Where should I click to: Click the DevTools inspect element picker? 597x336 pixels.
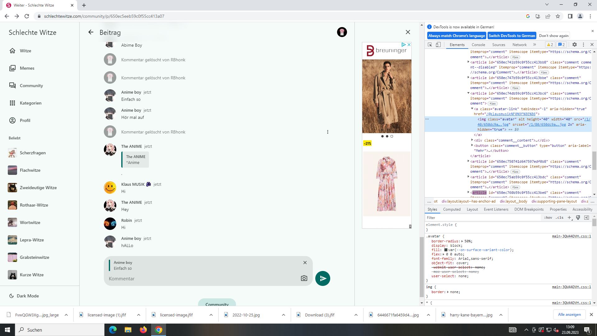430,45
